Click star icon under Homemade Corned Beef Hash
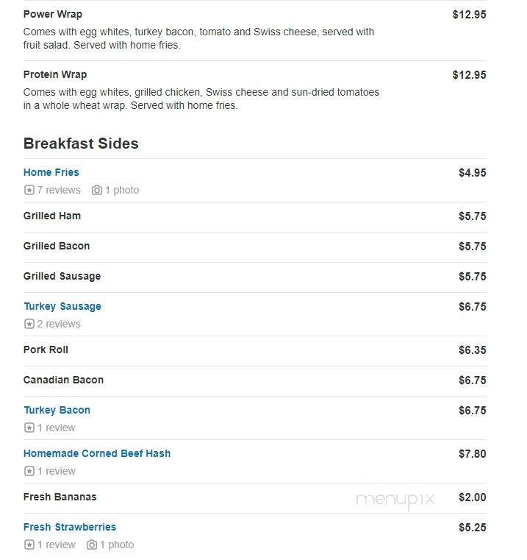The image size is (527, 560). pyautogui.click(x=29, y=471)
